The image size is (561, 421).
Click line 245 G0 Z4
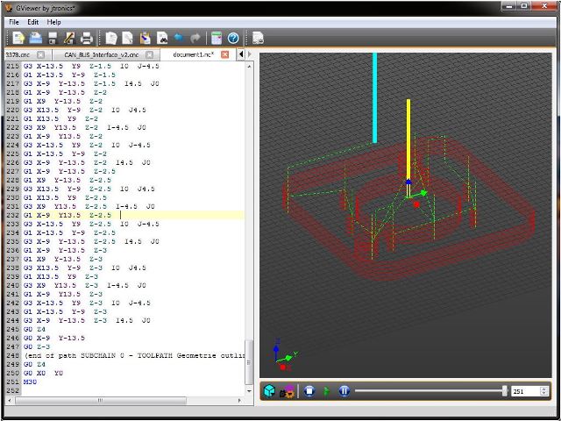click(x=35, y=330)
